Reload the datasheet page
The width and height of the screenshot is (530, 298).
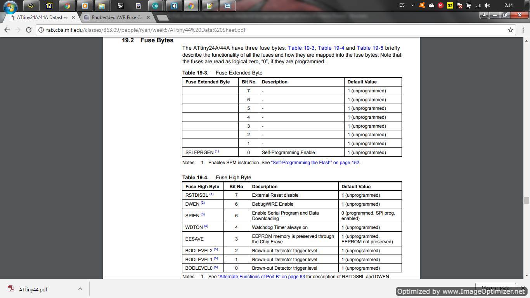(x=28, y=30)
